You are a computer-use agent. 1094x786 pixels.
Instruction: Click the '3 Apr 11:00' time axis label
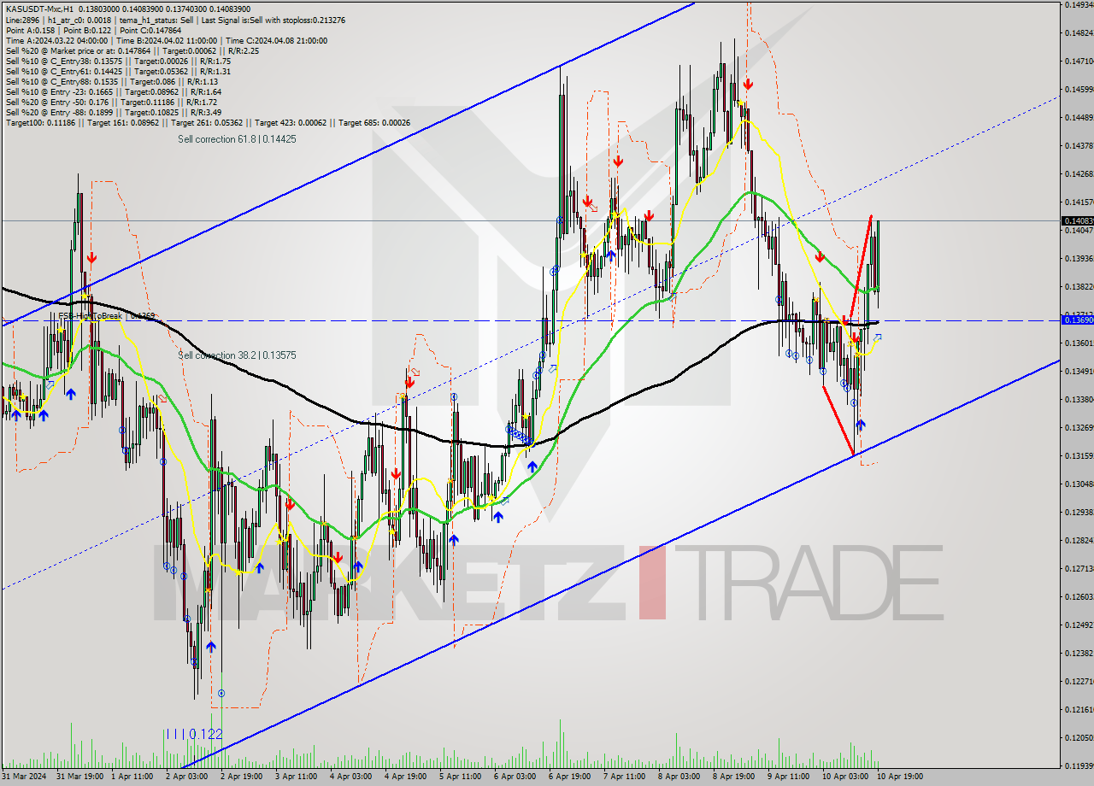point(298,777)
